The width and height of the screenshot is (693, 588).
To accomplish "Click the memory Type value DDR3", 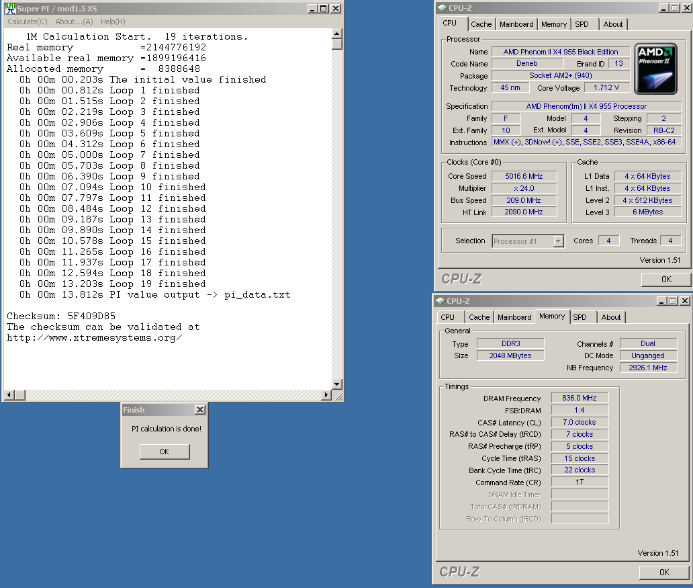I will click(x=510, y=343).
